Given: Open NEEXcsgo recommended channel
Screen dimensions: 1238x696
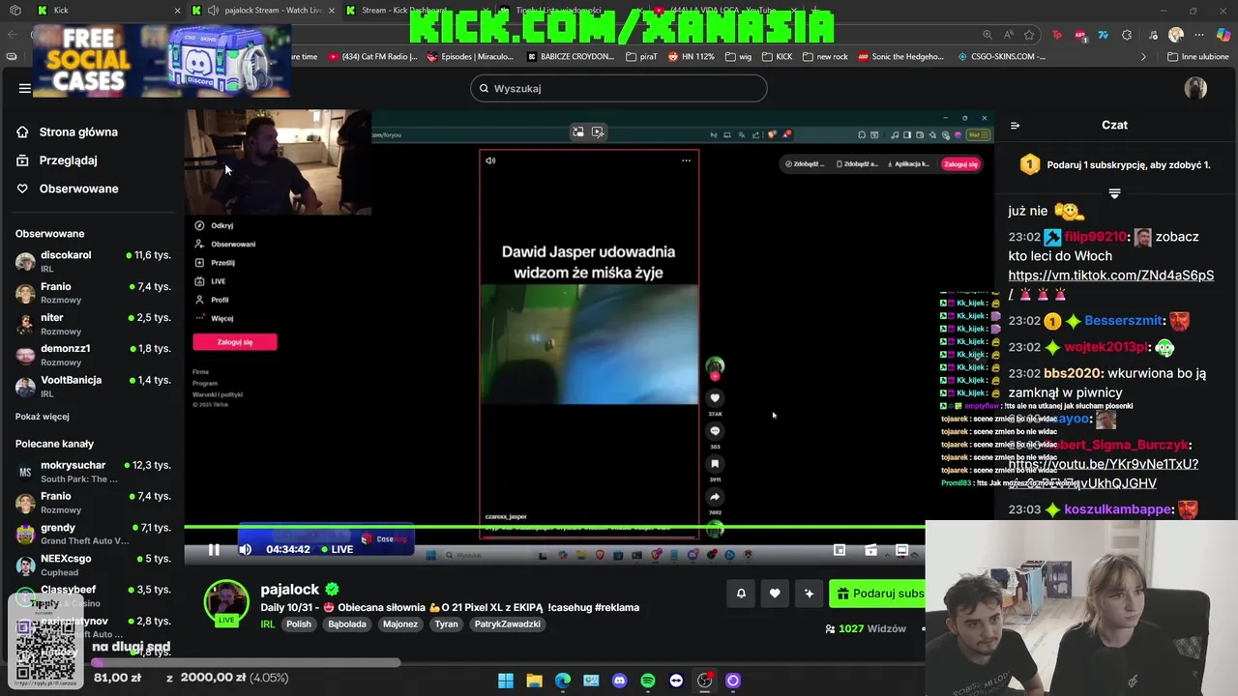Looking at the screenshot, I should click(93, 565).
